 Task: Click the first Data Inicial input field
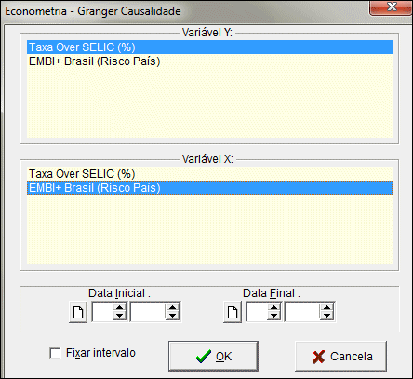click(103, 312)
